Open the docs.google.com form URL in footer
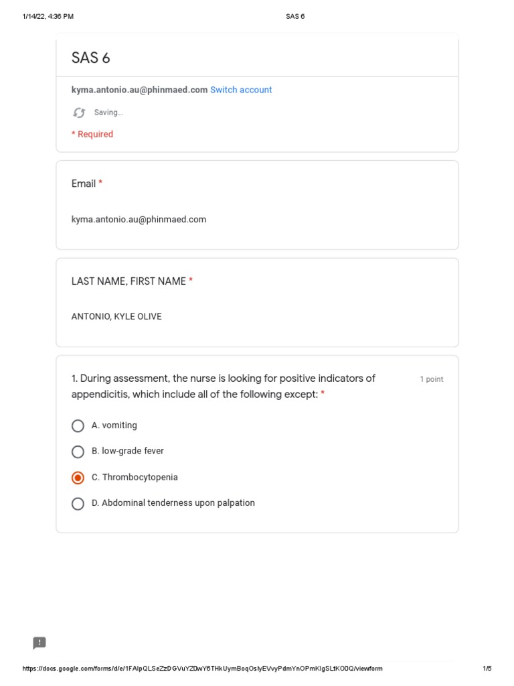 pyautogui.click(x=202, y=669)
